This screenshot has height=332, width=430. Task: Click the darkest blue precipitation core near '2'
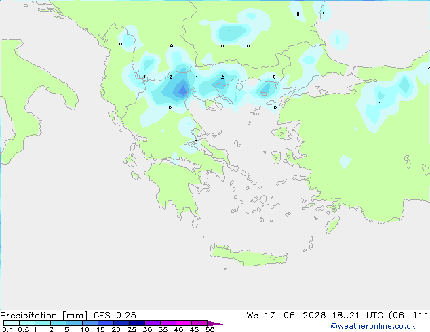[182, 89]
